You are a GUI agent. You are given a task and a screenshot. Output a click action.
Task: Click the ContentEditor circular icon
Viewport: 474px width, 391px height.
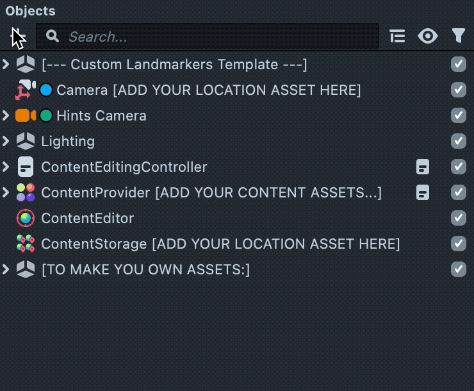click(26, 219)
